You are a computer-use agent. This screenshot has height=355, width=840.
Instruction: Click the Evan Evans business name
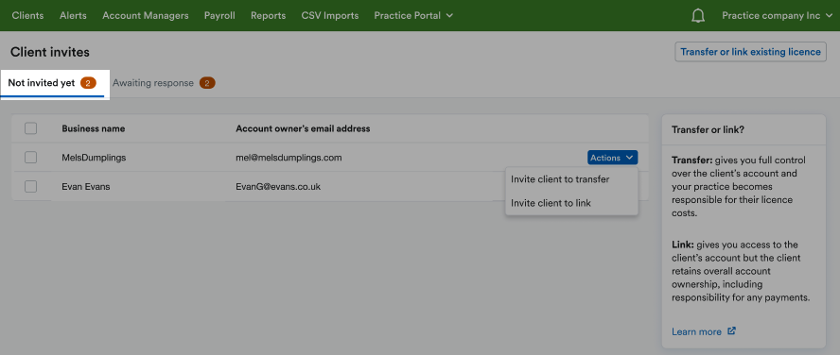point(86,187)
